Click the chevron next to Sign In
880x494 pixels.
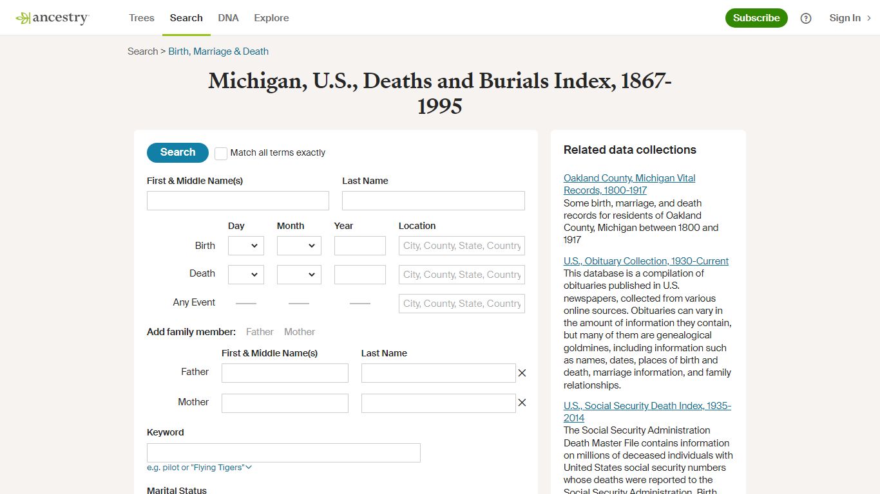pyautogui.click(x=869, y=18)
